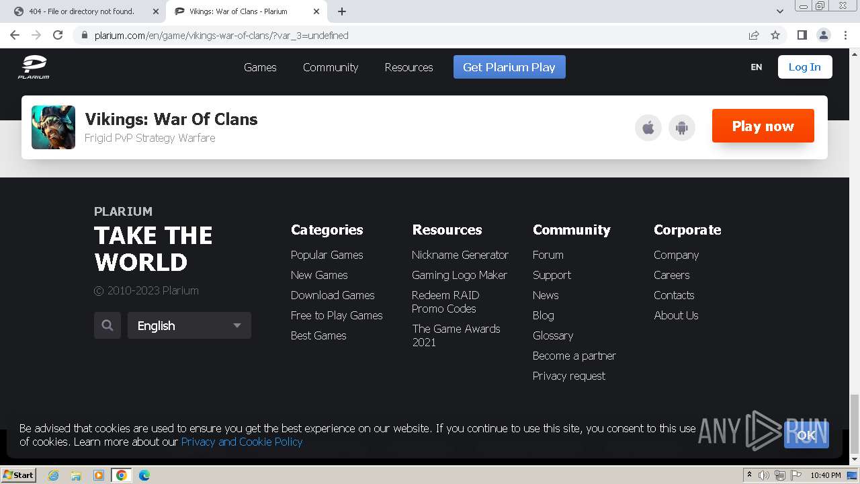The height and width of the screenshot is (484, 860).
Task: Open Chrome three-dot menu
Action: [845, 35]
